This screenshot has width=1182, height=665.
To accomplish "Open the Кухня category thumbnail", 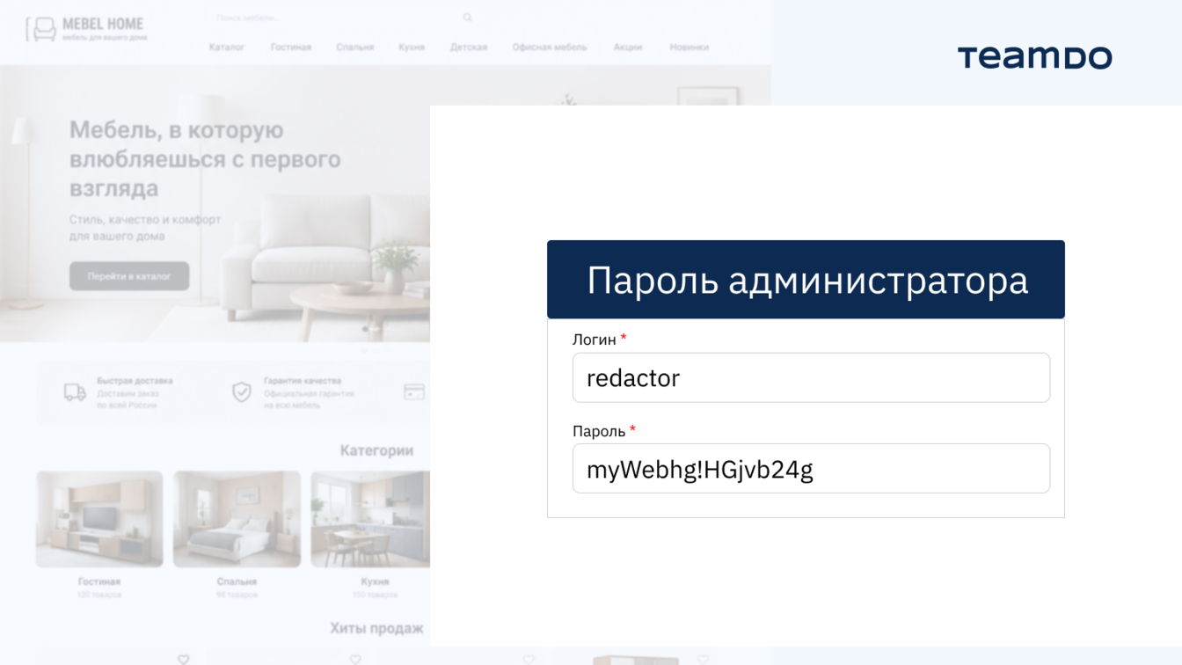I will point(370,519).
